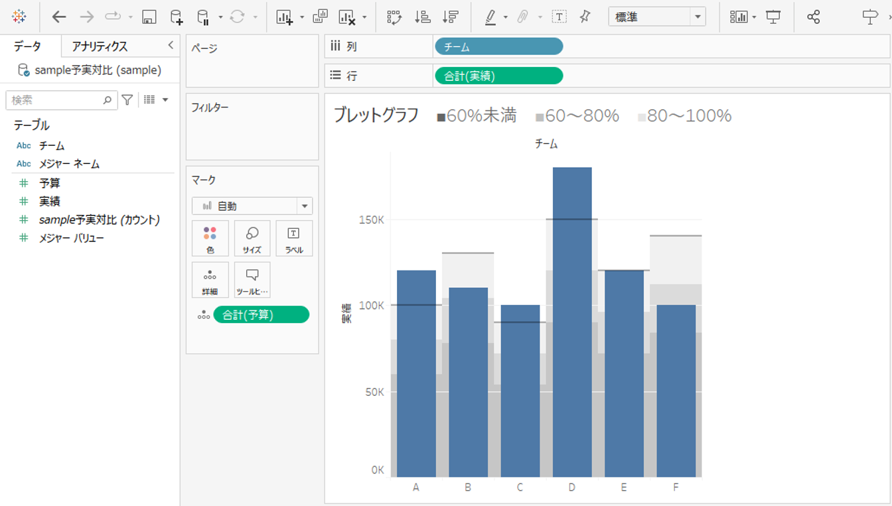Start presentation mode icon
The height and width of the screenshot is (506, 892).
click(x=773, y=17)
